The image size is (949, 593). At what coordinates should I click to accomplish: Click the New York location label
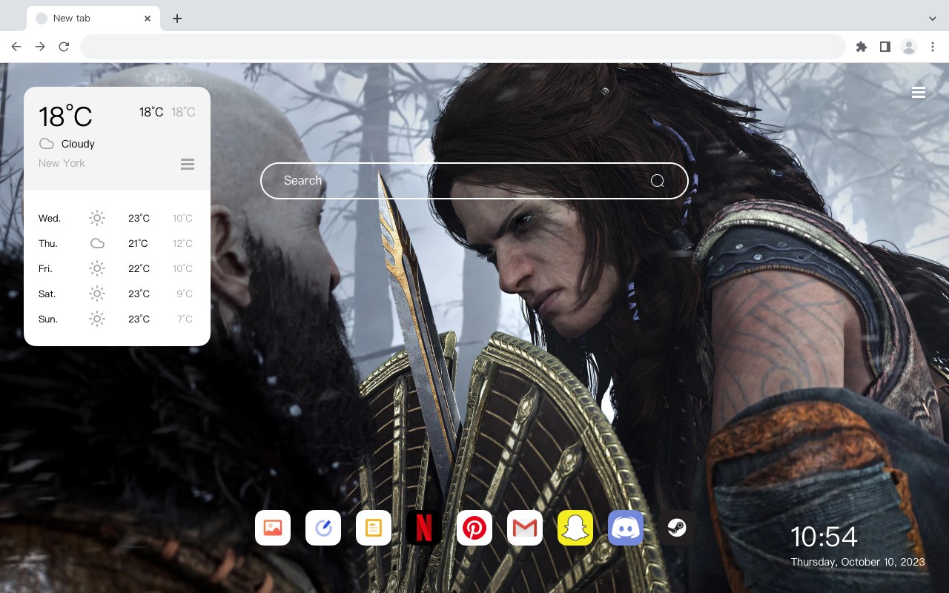coord(62,163)
